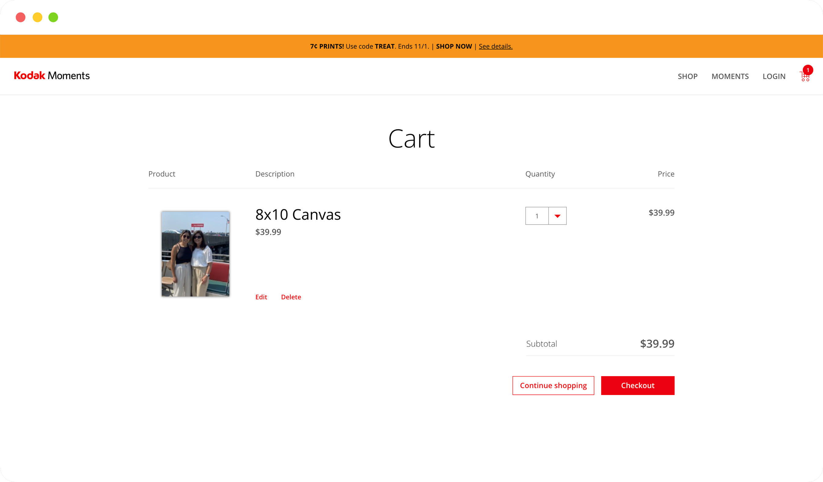Minimize window using yellow button
The width and height of the screenshot is (823, 482).
click(38, 17)
